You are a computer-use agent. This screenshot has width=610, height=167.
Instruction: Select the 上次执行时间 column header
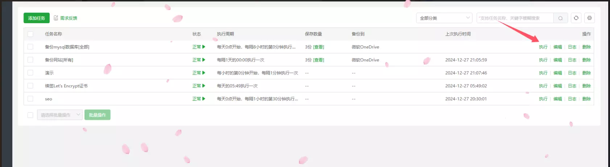pyautogui.click(x=458, y=34)
